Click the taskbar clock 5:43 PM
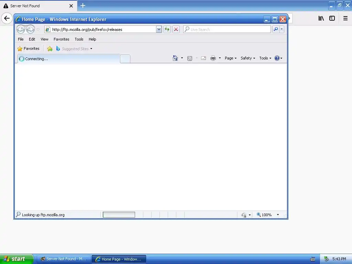This screenshot has height=264, width=352. point(339,259)
